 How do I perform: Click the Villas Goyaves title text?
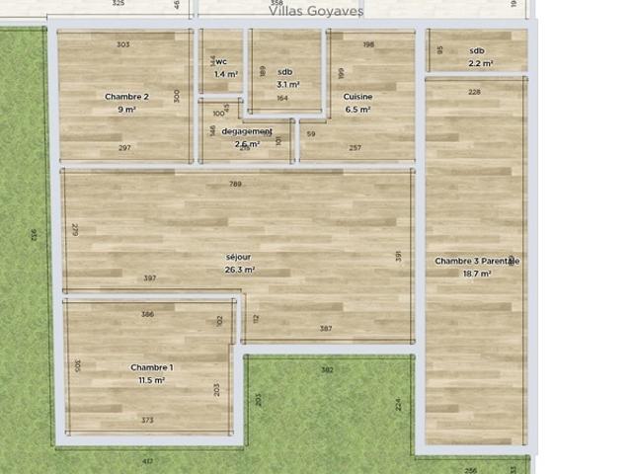pos(316,11)
